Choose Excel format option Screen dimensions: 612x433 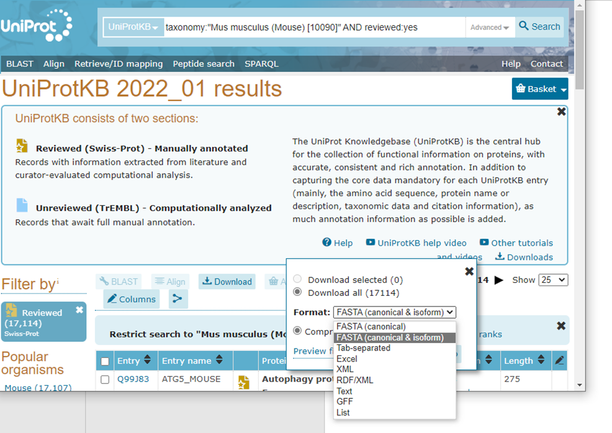coord(395,359)
